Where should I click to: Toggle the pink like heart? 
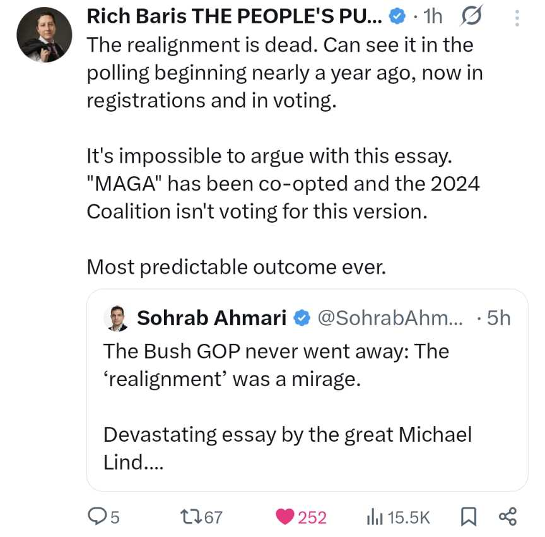(285, 517)
